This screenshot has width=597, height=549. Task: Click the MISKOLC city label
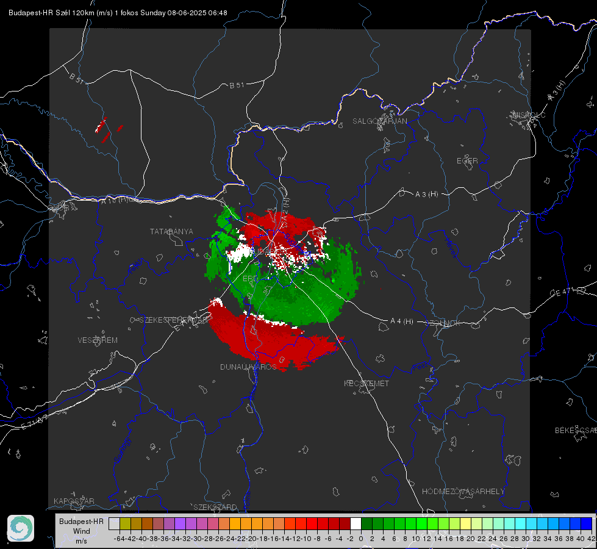click(529, 115)
